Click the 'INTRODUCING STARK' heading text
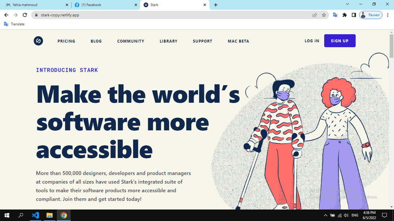The image size is (394, 221). click(x=67, y=70)
